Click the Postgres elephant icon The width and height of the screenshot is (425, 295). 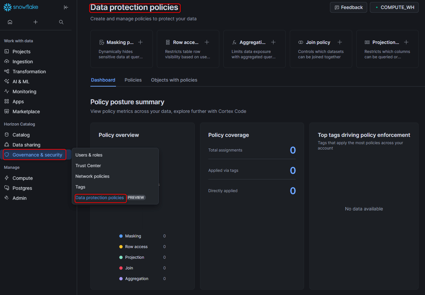pos(7,188)
